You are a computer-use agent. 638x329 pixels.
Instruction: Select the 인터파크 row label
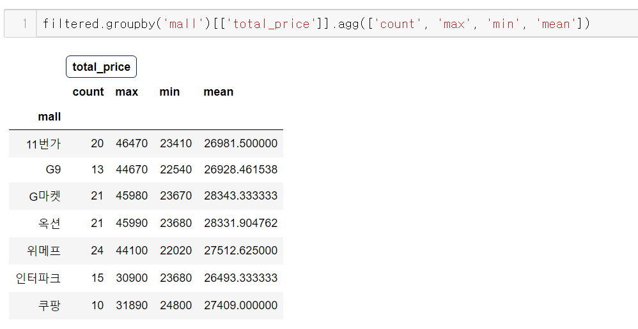click(x=38, y=278)
